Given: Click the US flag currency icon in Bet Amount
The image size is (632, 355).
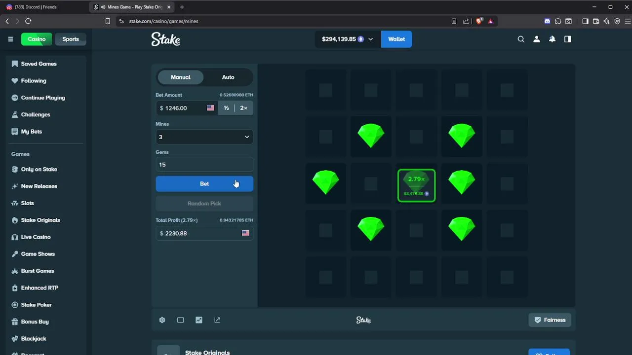Looking at the screenshot, I should coord(211,108).
